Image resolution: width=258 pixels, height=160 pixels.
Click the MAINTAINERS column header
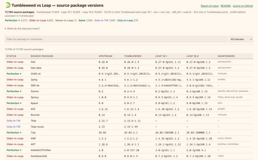(x=226, y=56)
